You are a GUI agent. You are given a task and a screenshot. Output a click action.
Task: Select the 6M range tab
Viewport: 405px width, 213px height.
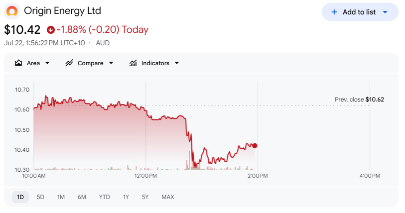82,197
